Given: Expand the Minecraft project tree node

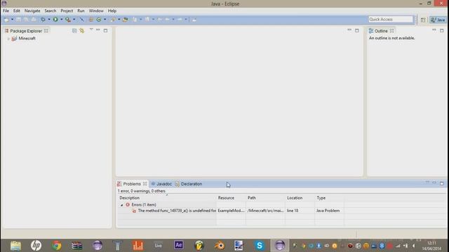Looking at the screenshot, I should pos(8,38).
